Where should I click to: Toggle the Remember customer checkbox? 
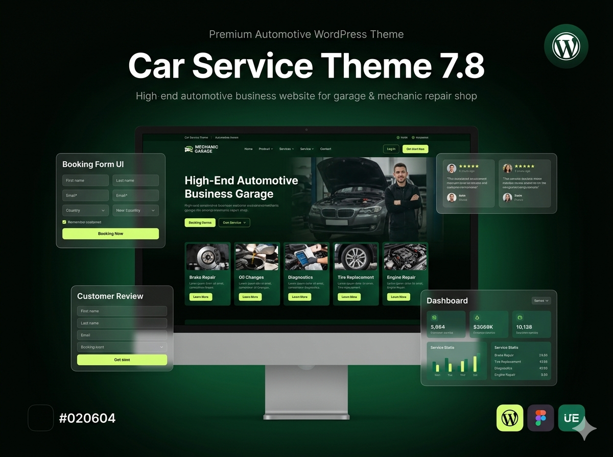pos(64,222)
